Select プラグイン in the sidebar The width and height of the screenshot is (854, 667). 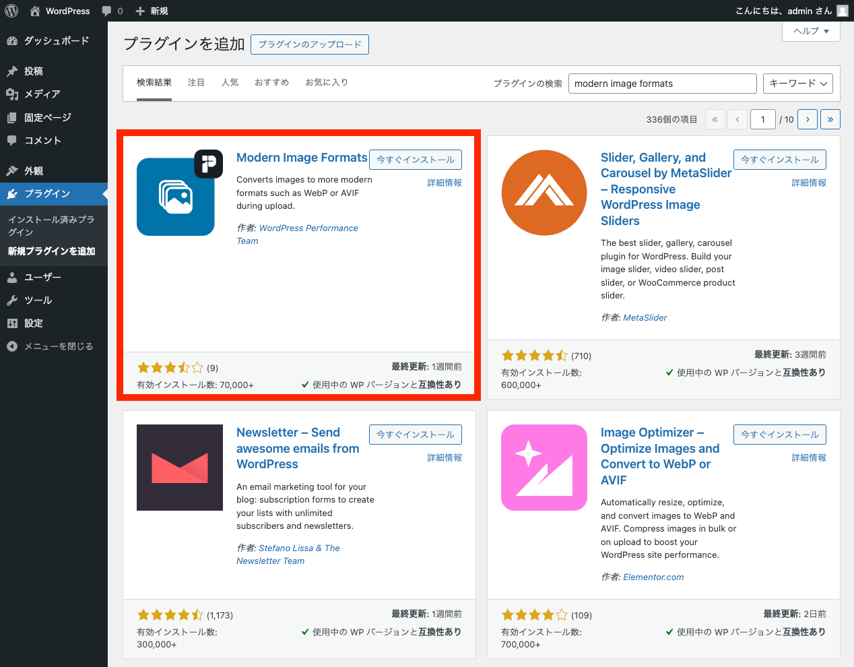[x=54, y=194]
